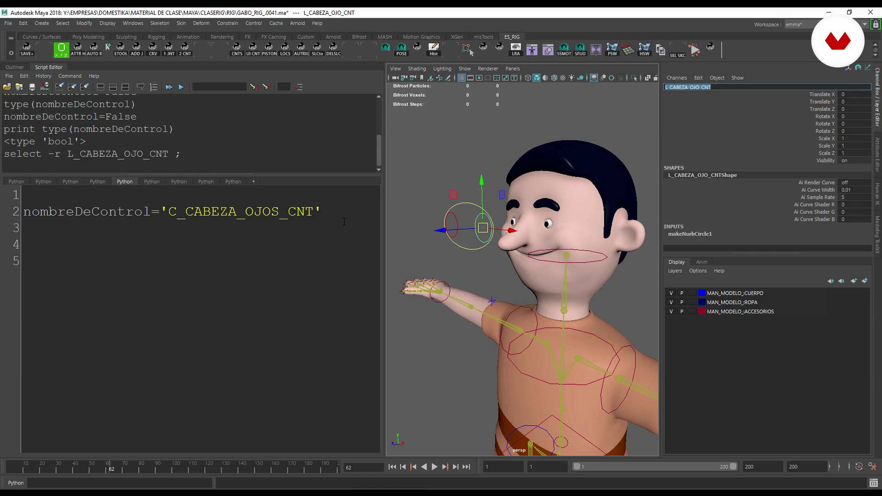This screenshot has height=496, width=882.
Task: Toggle visibility V for MAN_MODELO_:CUERPO layer
Action: click(671, 293)
